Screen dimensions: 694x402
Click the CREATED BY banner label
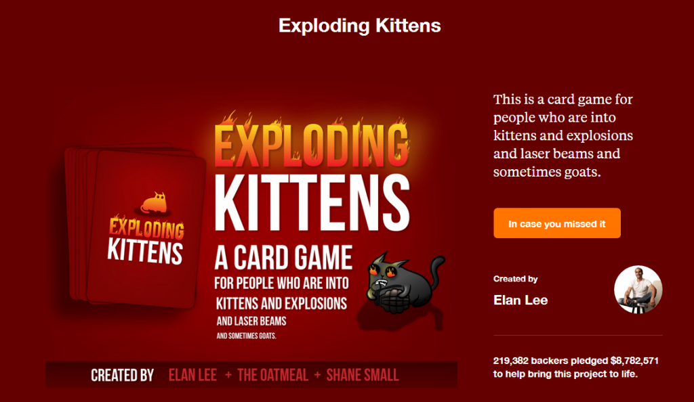[x=122, y=375]
